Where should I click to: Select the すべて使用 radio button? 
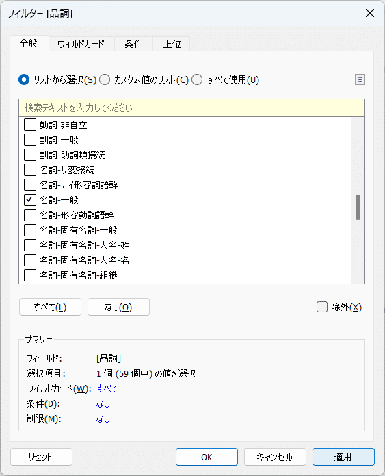point(197,80)
